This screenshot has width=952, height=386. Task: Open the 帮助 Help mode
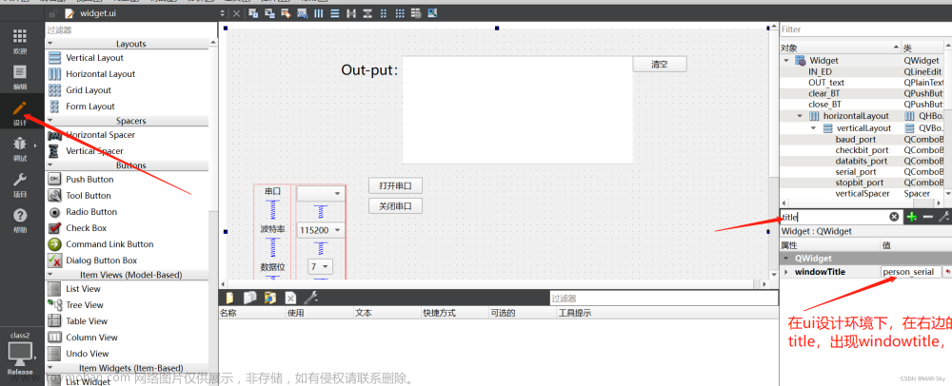coord(20,221)
